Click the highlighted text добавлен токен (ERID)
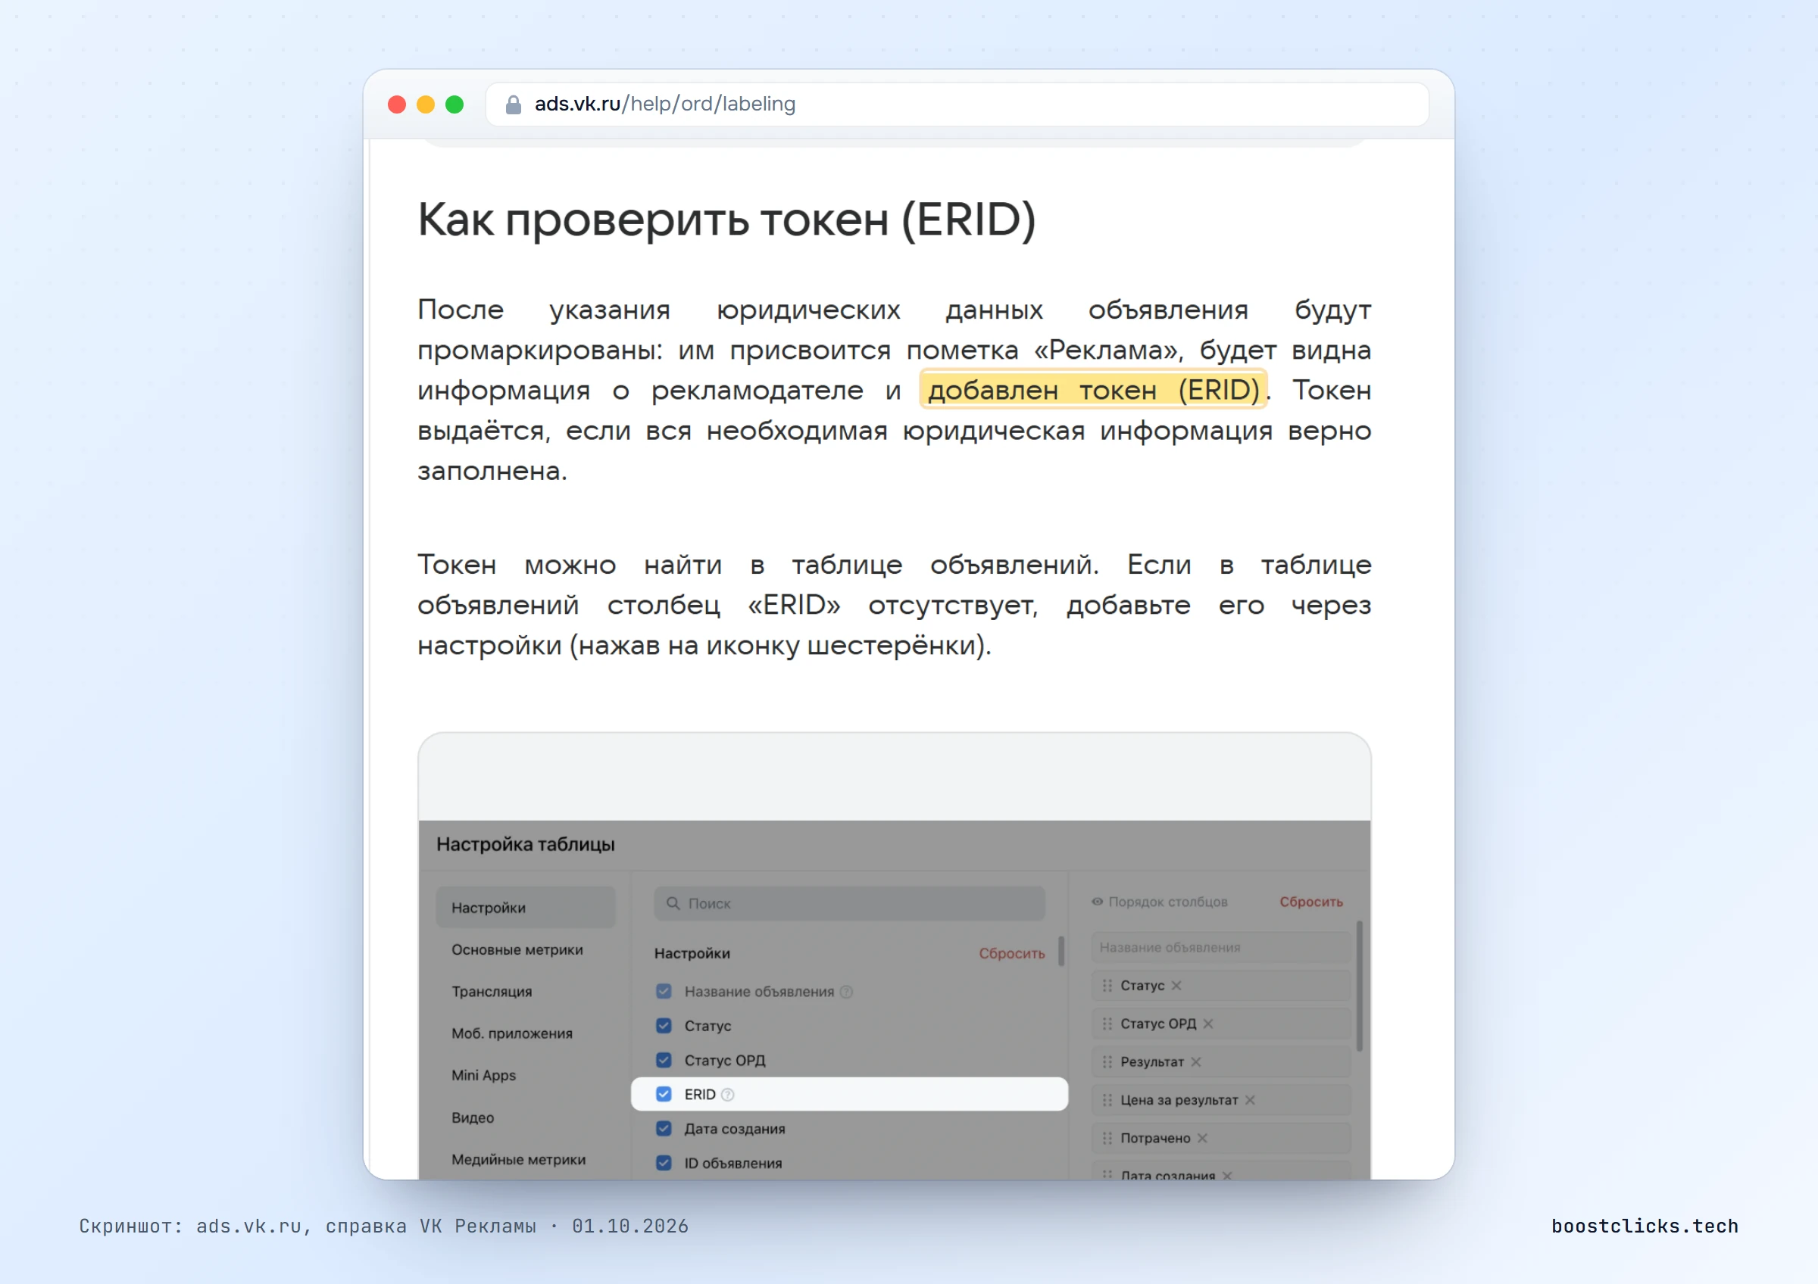Image resolution: width=1818 pixels, height=1284 pixels. click(1094, 390)
